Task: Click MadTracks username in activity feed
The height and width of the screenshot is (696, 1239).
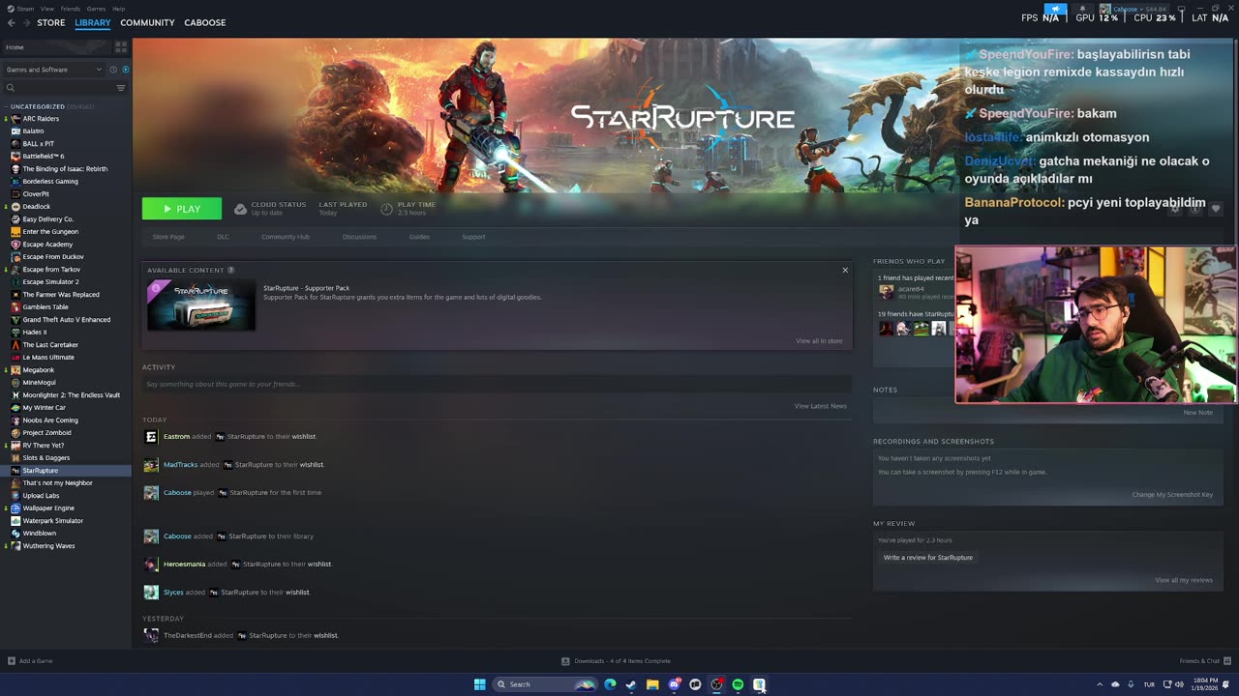Action: [x=180, y=465]
